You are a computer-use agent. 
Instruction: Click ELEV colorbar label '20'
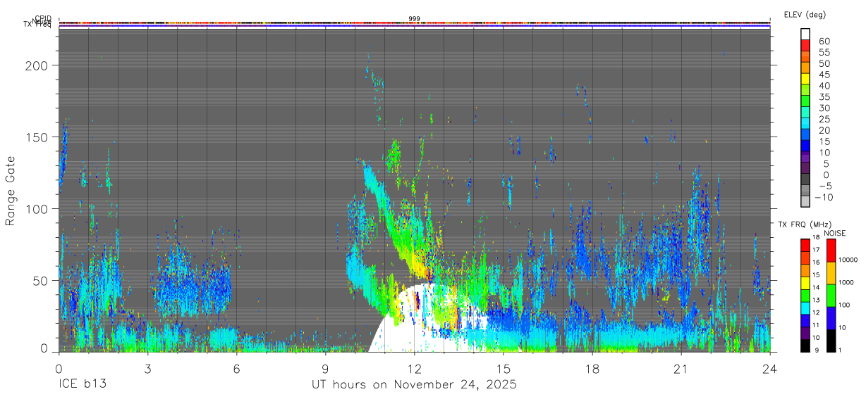(824, 130)
